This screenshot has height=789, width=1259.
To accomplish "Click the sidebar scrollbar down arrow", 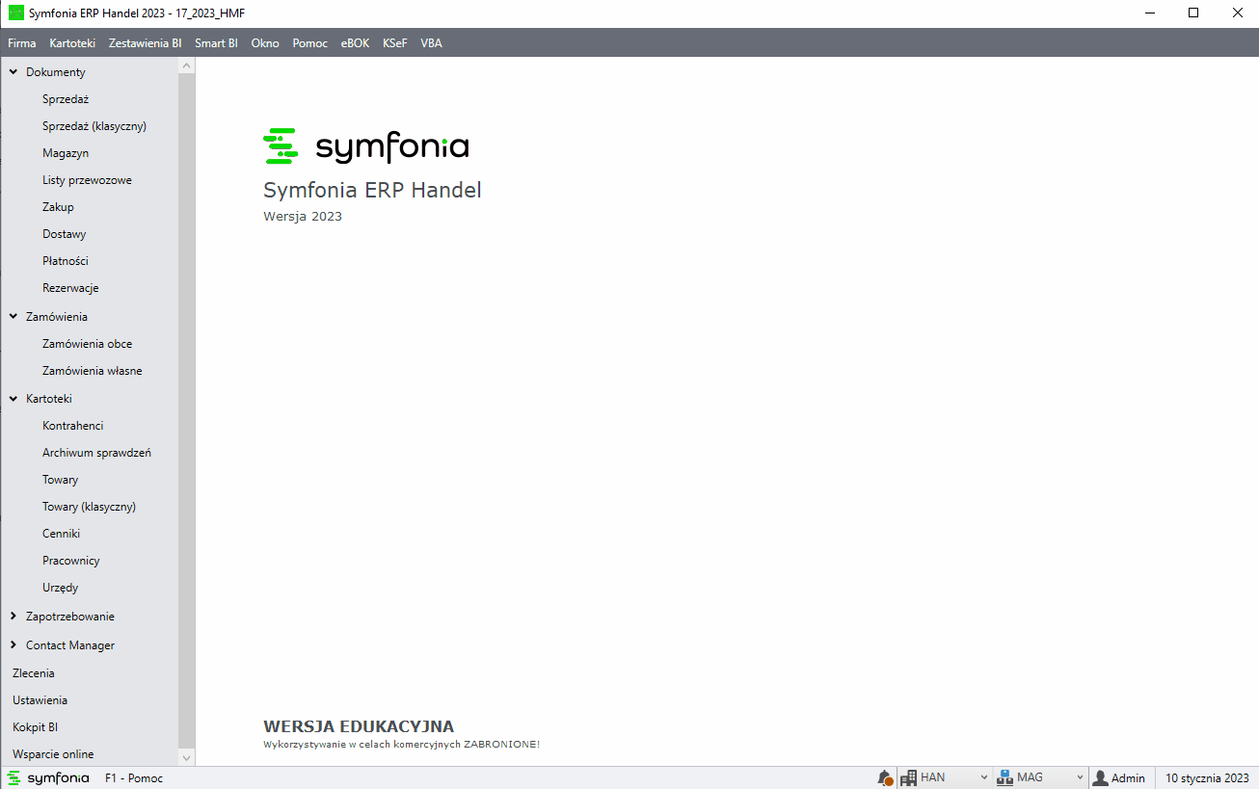I will click(x=187, y=757).
